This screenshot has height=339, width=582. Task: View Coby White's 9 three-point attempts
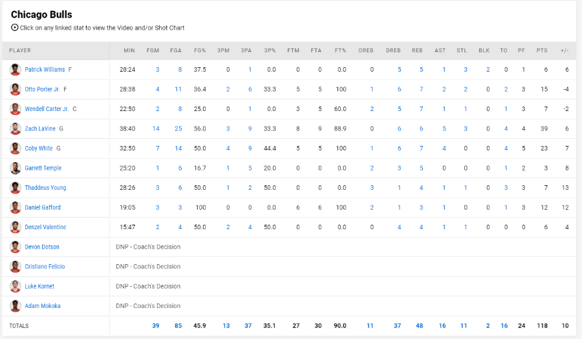[250, 149]
